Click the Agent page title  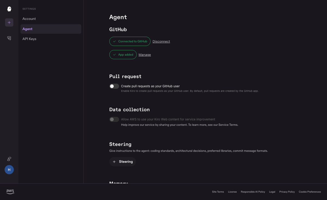click(118, 17)
